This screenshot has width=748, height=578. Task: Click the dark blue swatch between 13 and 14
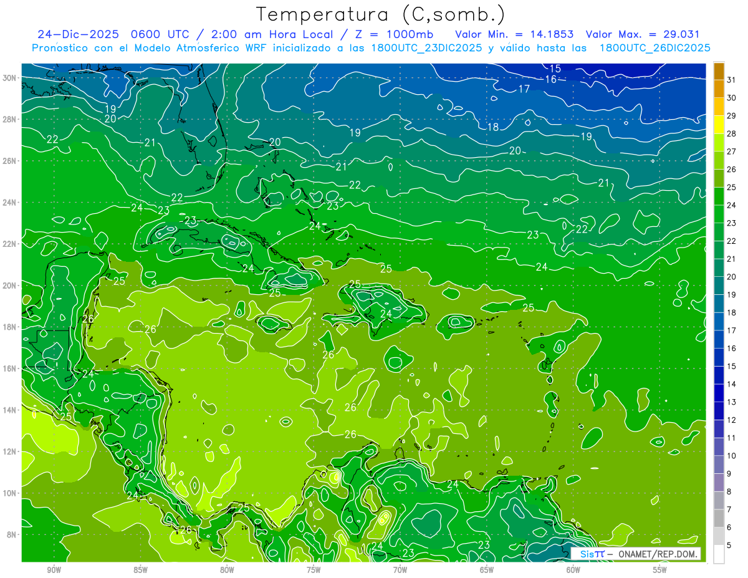pyautogui.click(x=719, y=393)
